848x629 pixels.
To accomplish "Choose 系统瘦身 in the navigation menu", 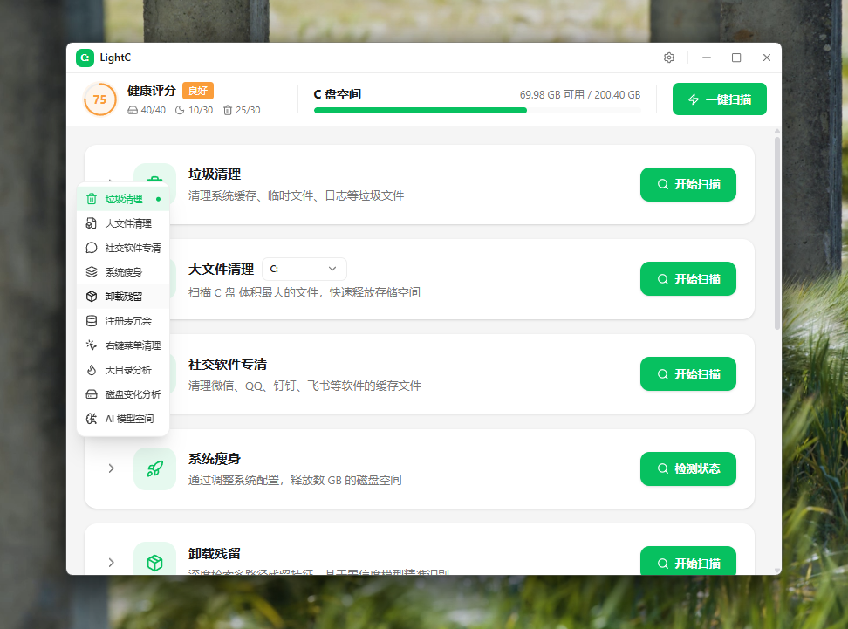I will (x=123, y=272).
